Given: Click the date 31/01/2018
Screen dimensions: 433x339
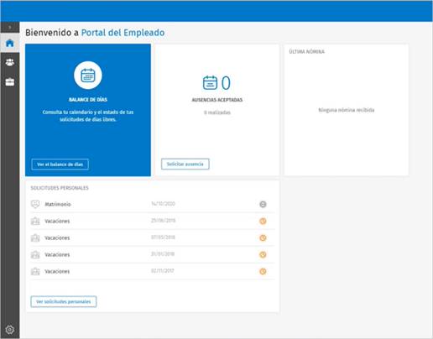Looking at the screenshot, I should pos(163,254).
